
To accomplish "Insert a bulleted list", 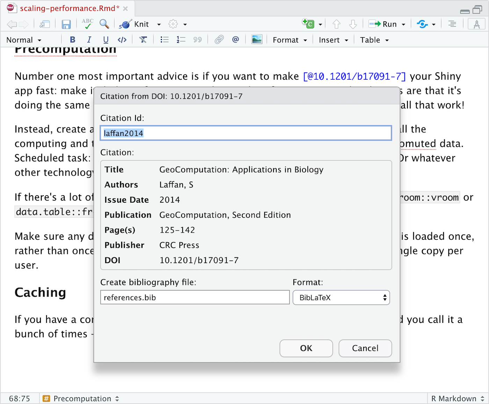I will (x=164, y=40).
